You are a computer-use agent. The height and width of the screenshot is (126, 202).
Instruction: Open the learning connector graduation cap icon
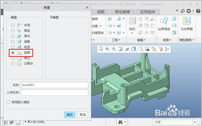tap(189, 11)
